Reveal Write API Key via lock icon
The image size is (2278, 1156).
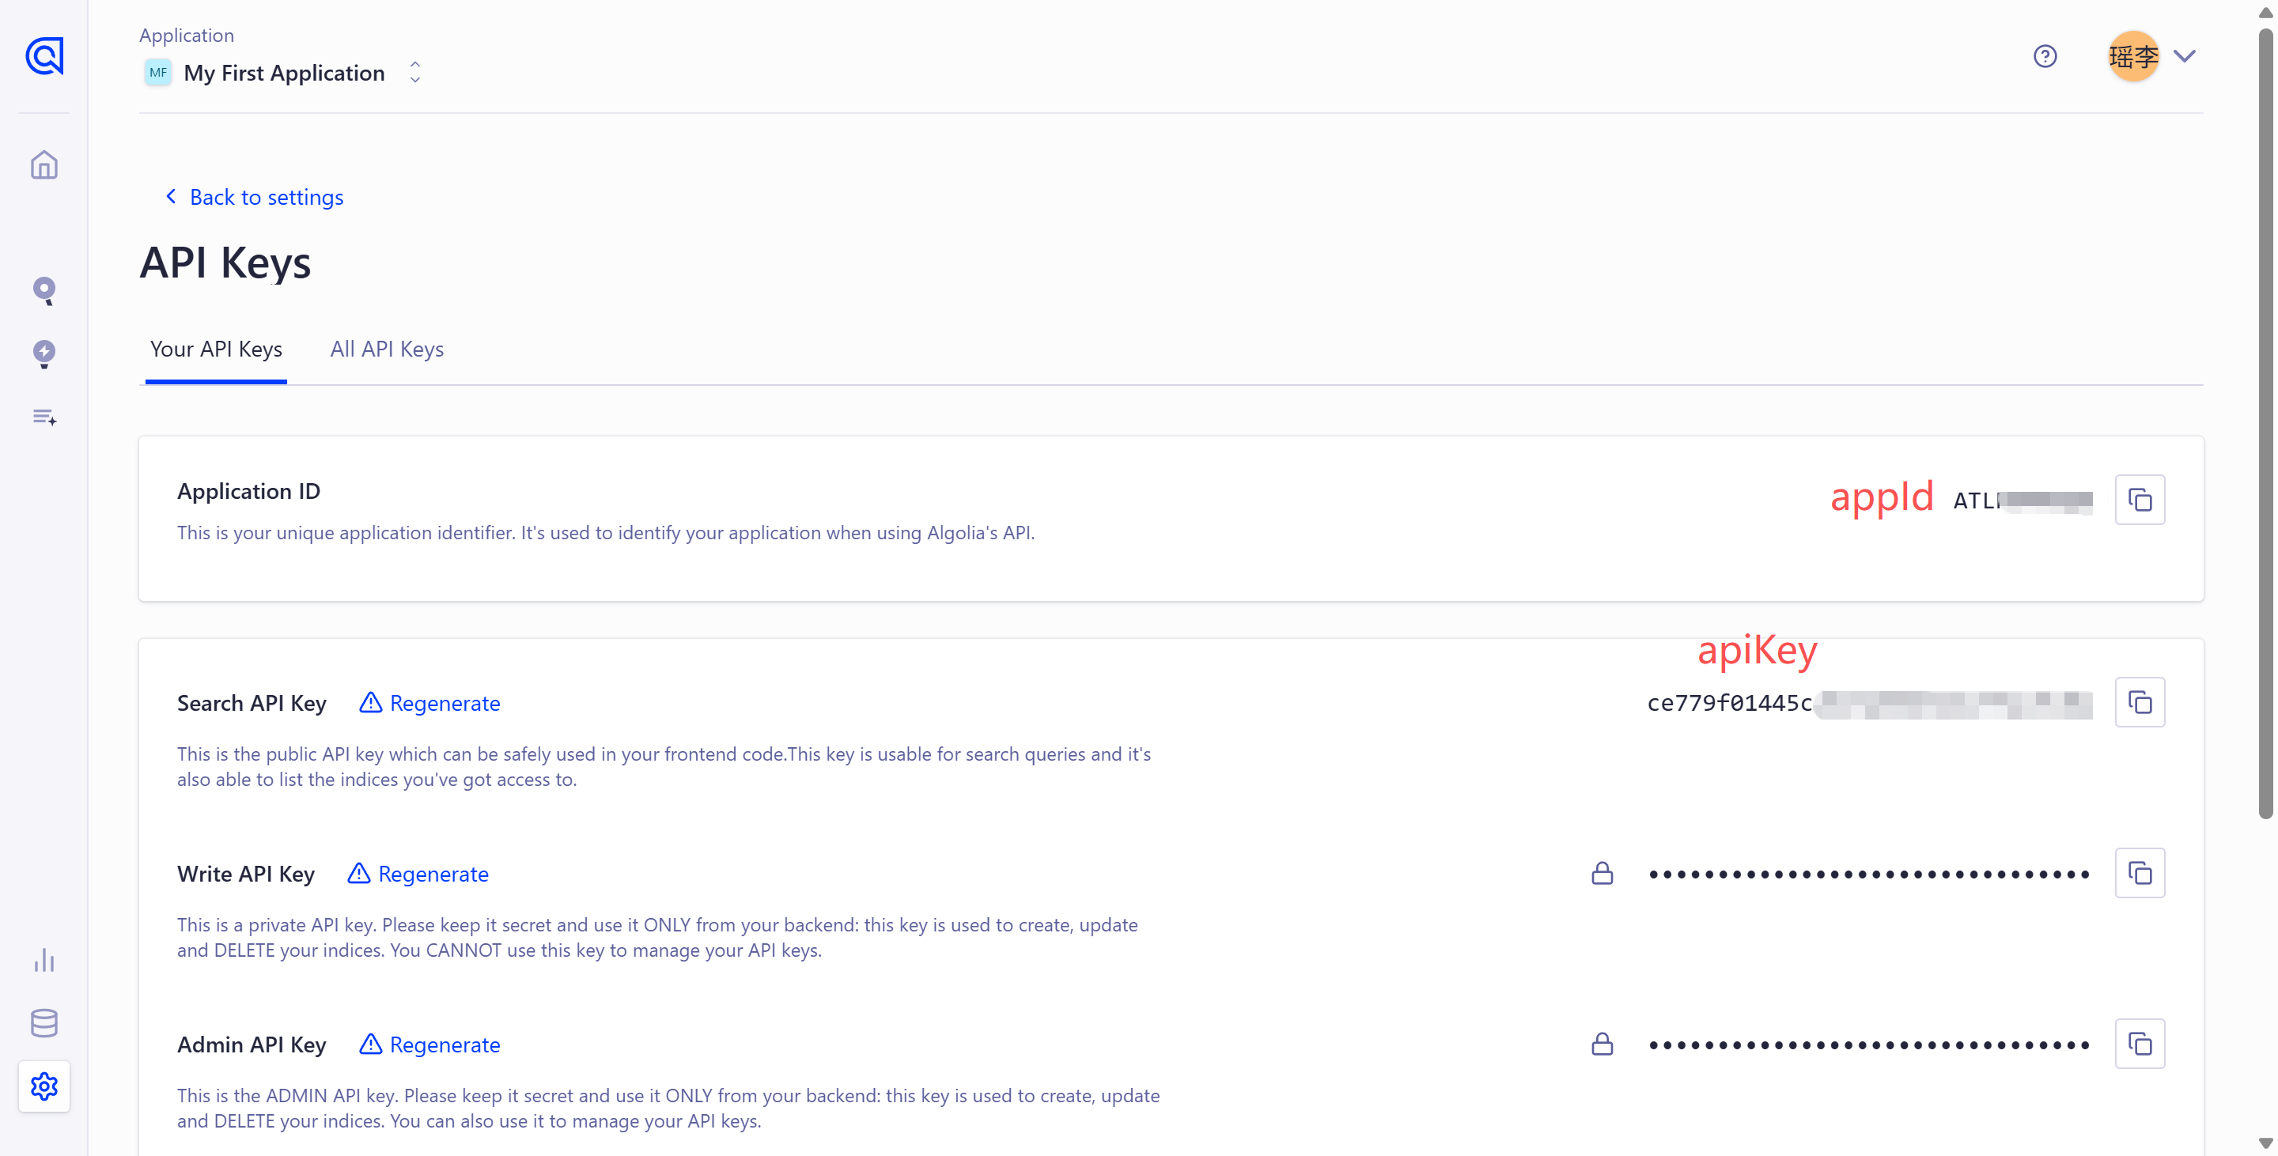(1602, 873)
